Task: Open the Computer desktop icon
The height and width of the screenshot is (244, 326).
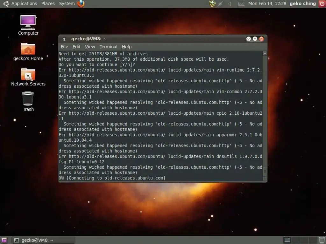Action: [28, 25]
